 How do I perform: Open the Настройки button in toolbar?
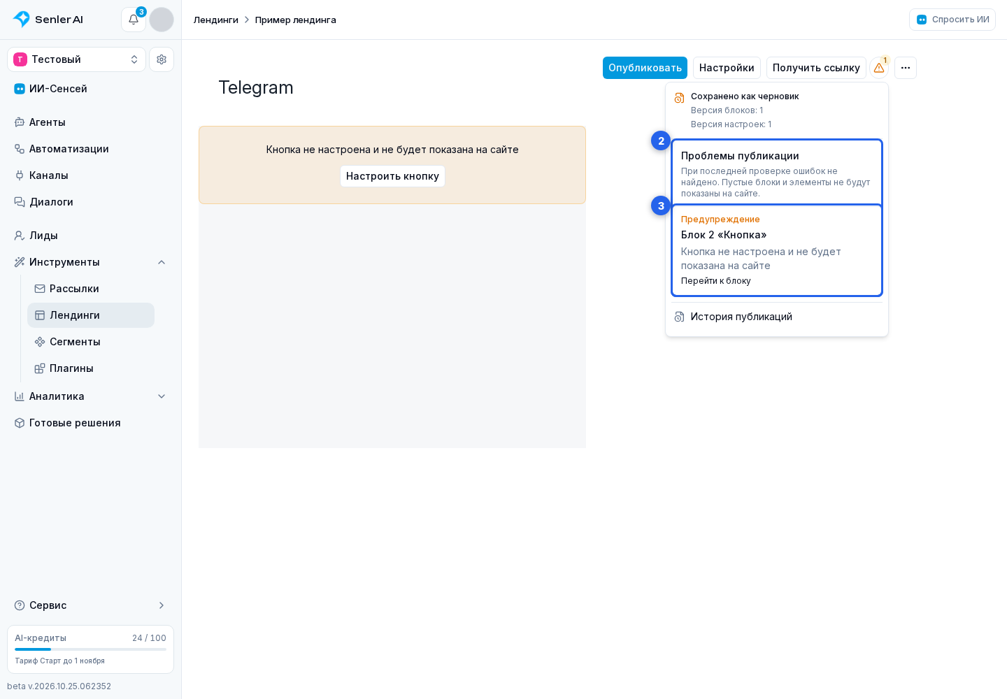[727, 68]
